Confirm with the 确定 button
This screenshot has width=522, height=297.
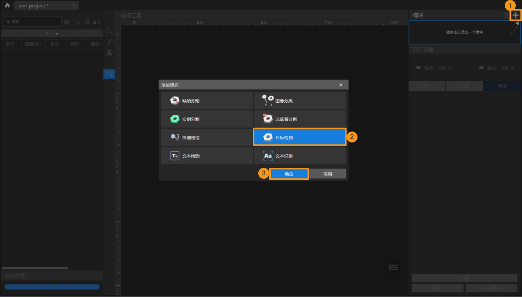point(289,174)
